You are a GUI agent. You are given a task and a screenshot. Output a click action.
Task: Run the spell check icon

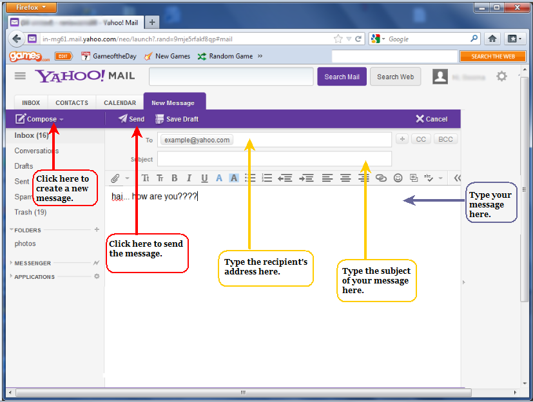click(x=429, y=178)
